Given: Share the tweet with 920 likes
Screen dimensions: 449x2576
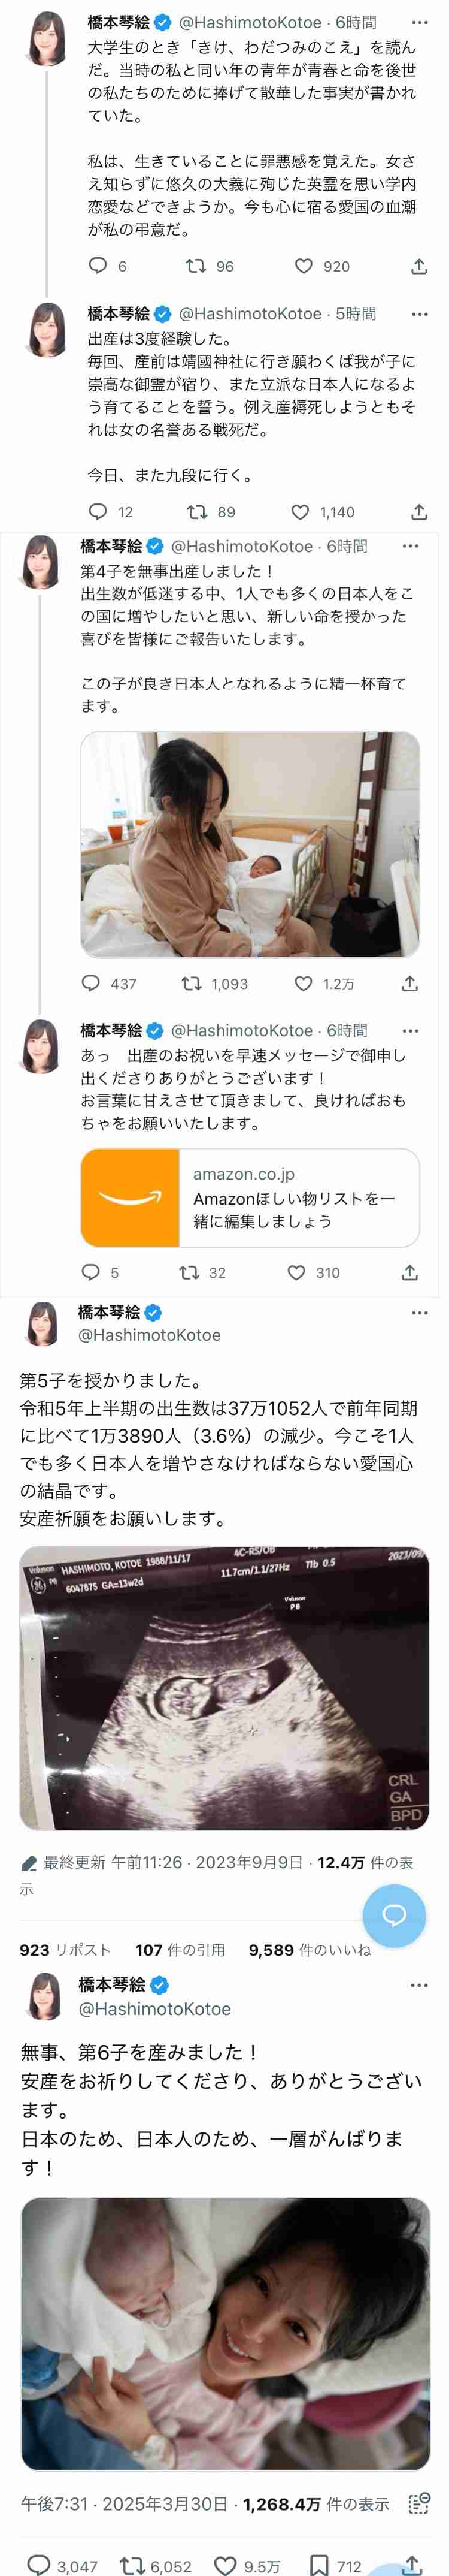Looking at the screenshot, I should pyautogui.click(x=419, y=266).
